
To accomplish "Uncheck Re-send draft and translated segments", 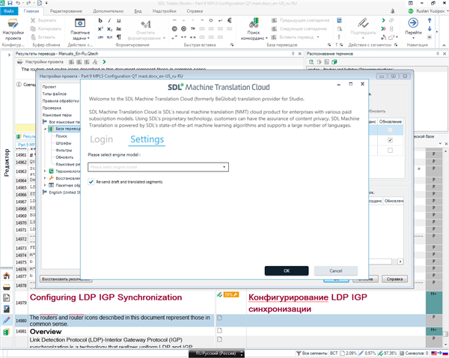I will [91, 182].
